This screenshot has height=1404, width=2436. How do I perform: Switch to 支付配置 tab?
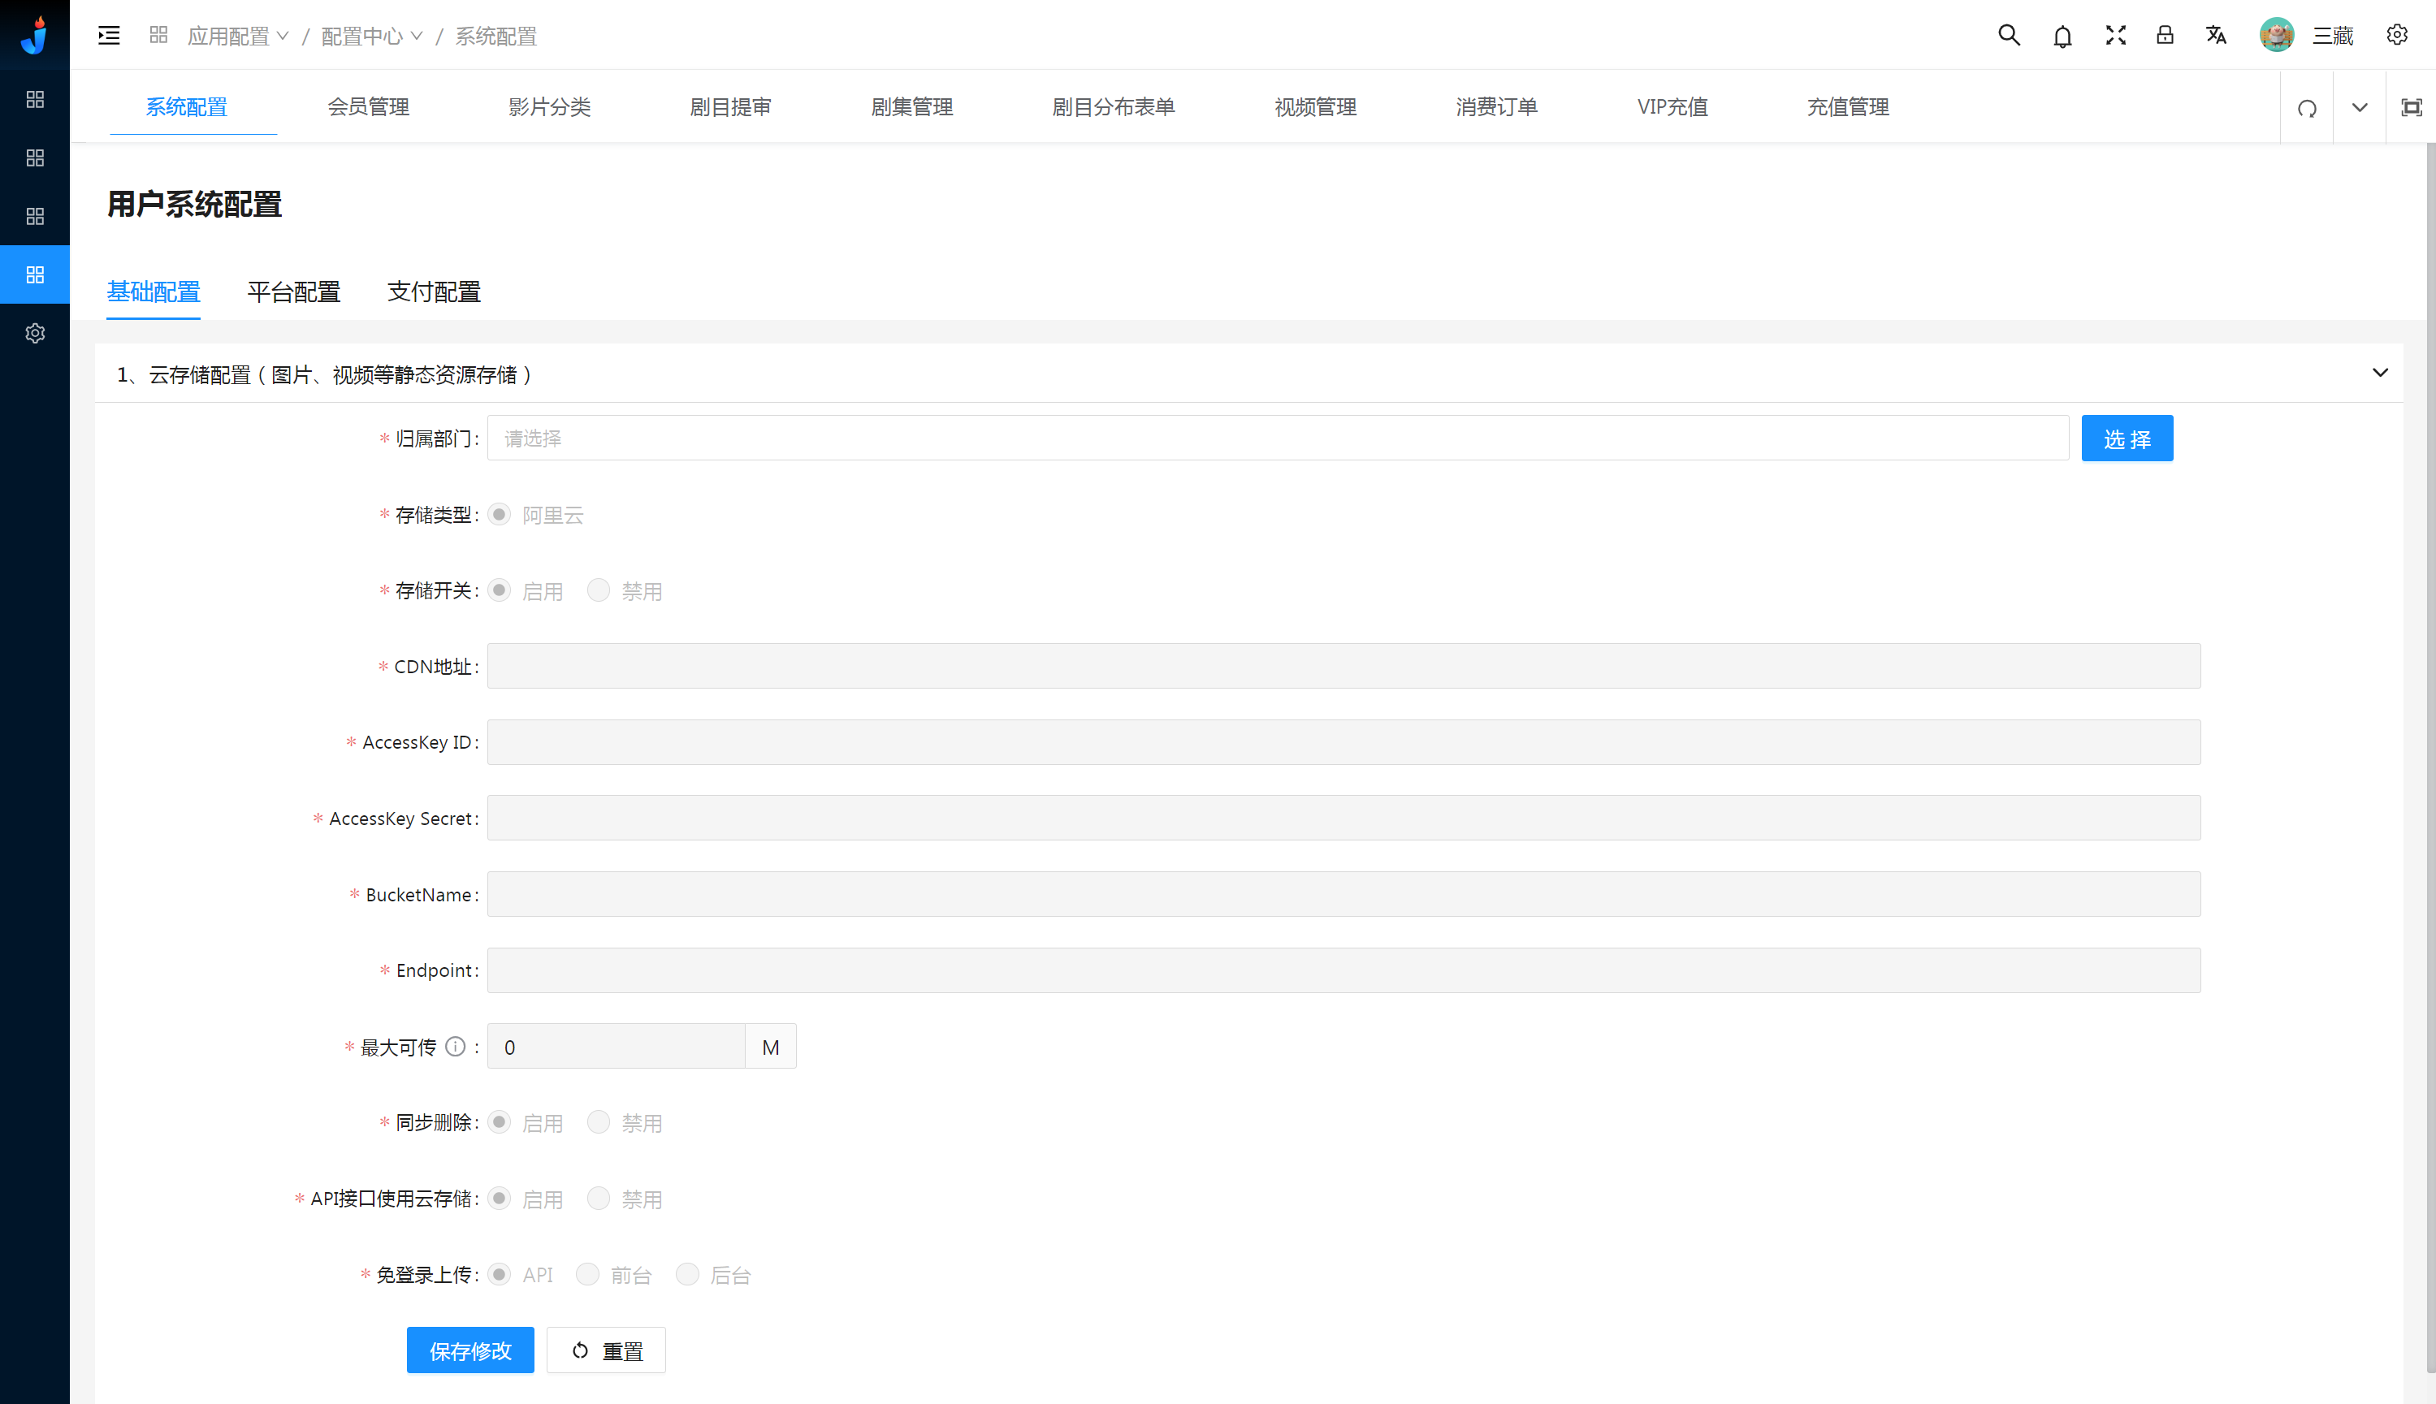[x=434, y=292]
